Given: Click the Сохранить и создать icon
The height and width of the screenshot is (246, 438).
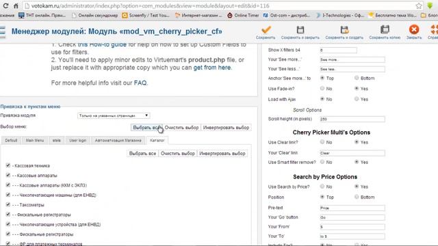Looking at the screenshot, I should [344, 29].
